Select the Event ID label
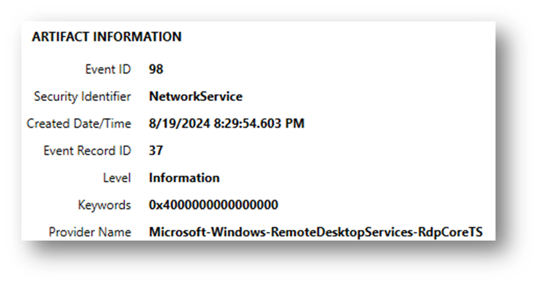The width and height of the screenshot is (539, 284). [x=108, y=69]
